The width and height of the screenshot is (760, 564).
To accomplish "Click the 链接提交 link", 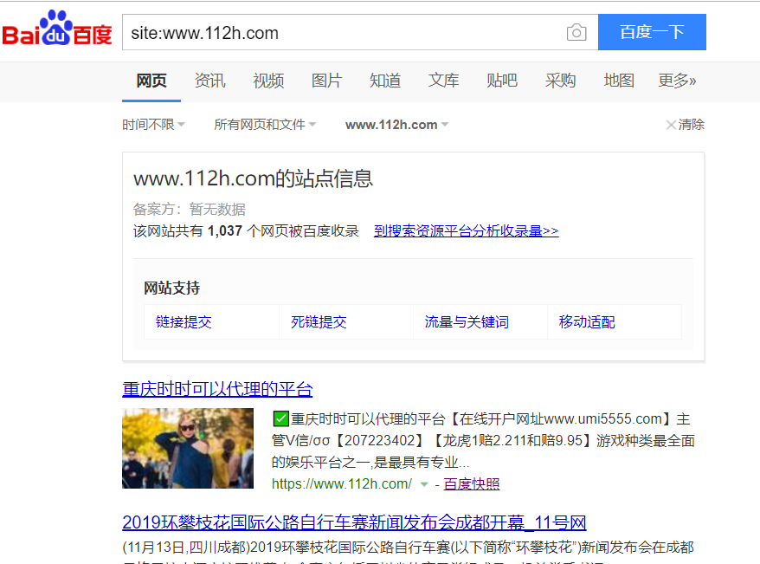I will (x=184, y=322).
